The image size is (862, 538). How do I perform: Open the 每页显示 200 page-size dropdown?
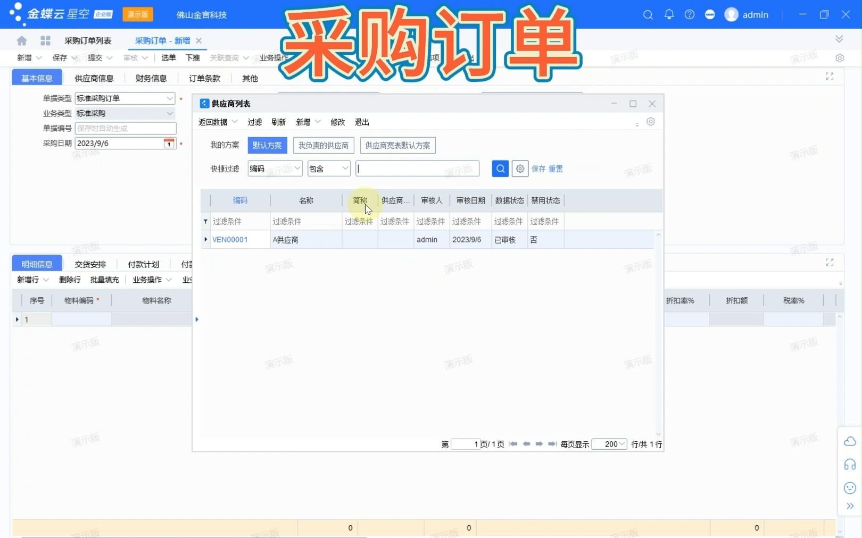pos(609,444)
